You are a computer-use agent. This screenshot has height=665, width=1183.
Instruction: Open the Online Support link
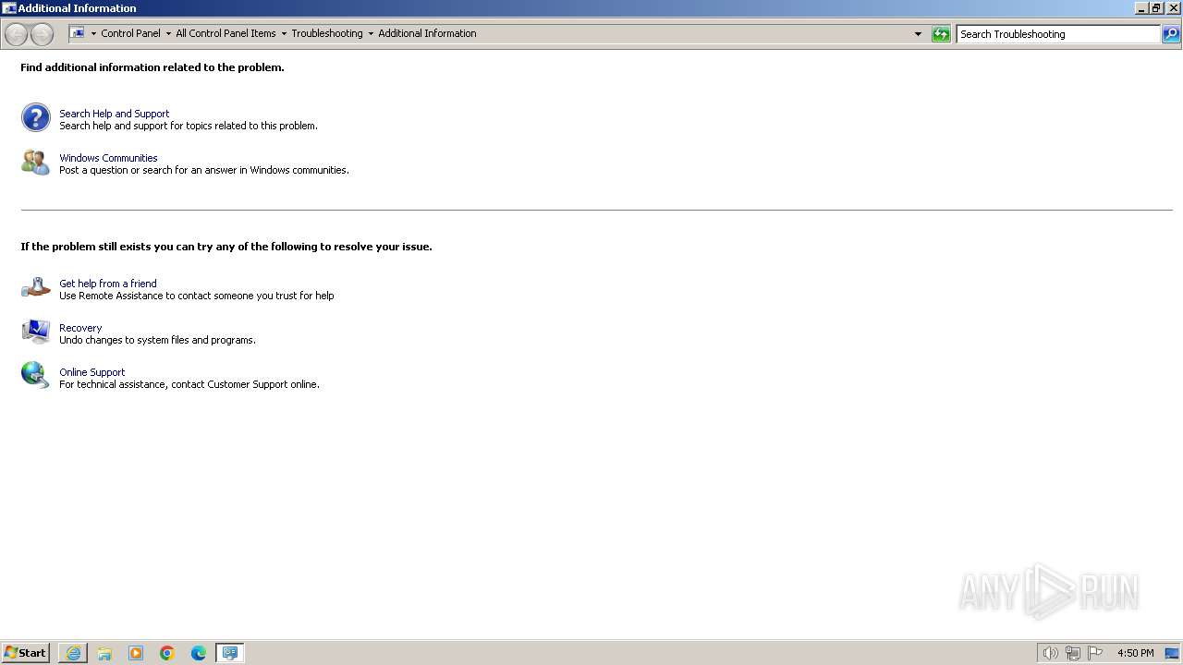(91, 372)
